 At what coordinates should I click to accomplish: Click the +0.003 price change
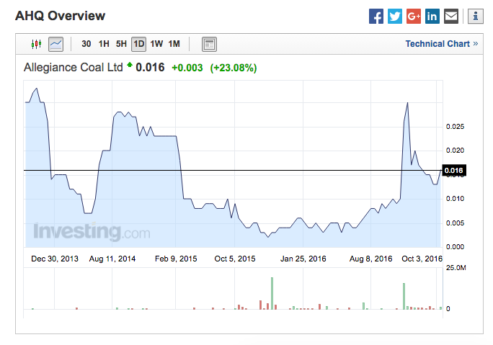tap(187, 68)
